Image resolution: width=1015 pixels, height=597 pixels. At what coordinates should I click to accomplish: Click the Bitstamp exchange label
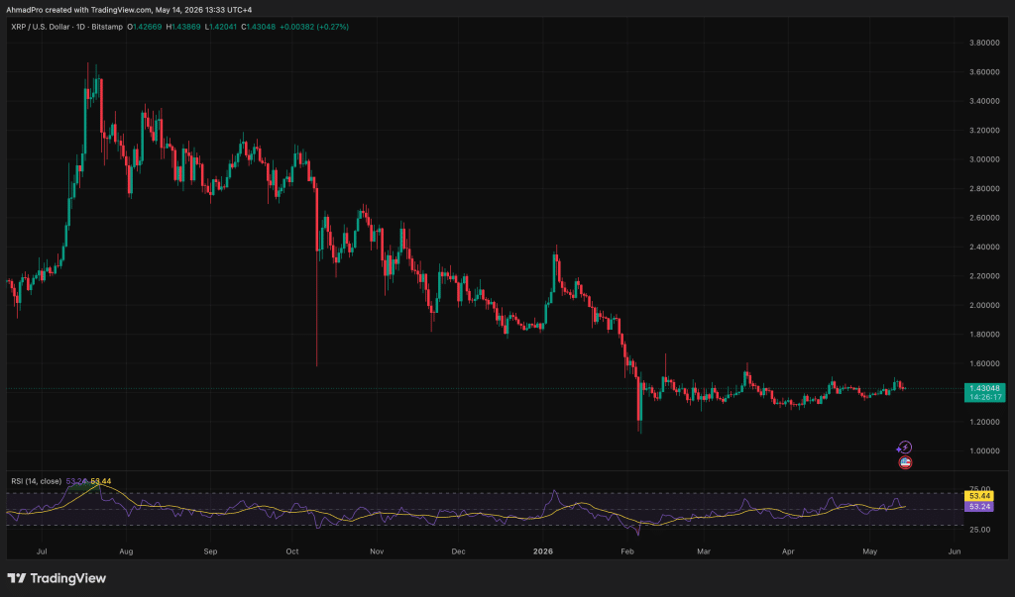(108, 27)
